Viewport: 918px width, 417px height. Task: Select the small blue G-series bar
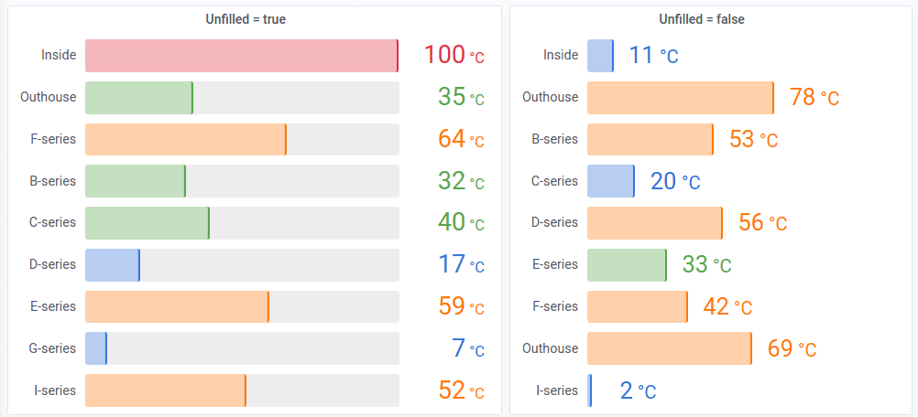pyautogui.click(x=96, y=348)
